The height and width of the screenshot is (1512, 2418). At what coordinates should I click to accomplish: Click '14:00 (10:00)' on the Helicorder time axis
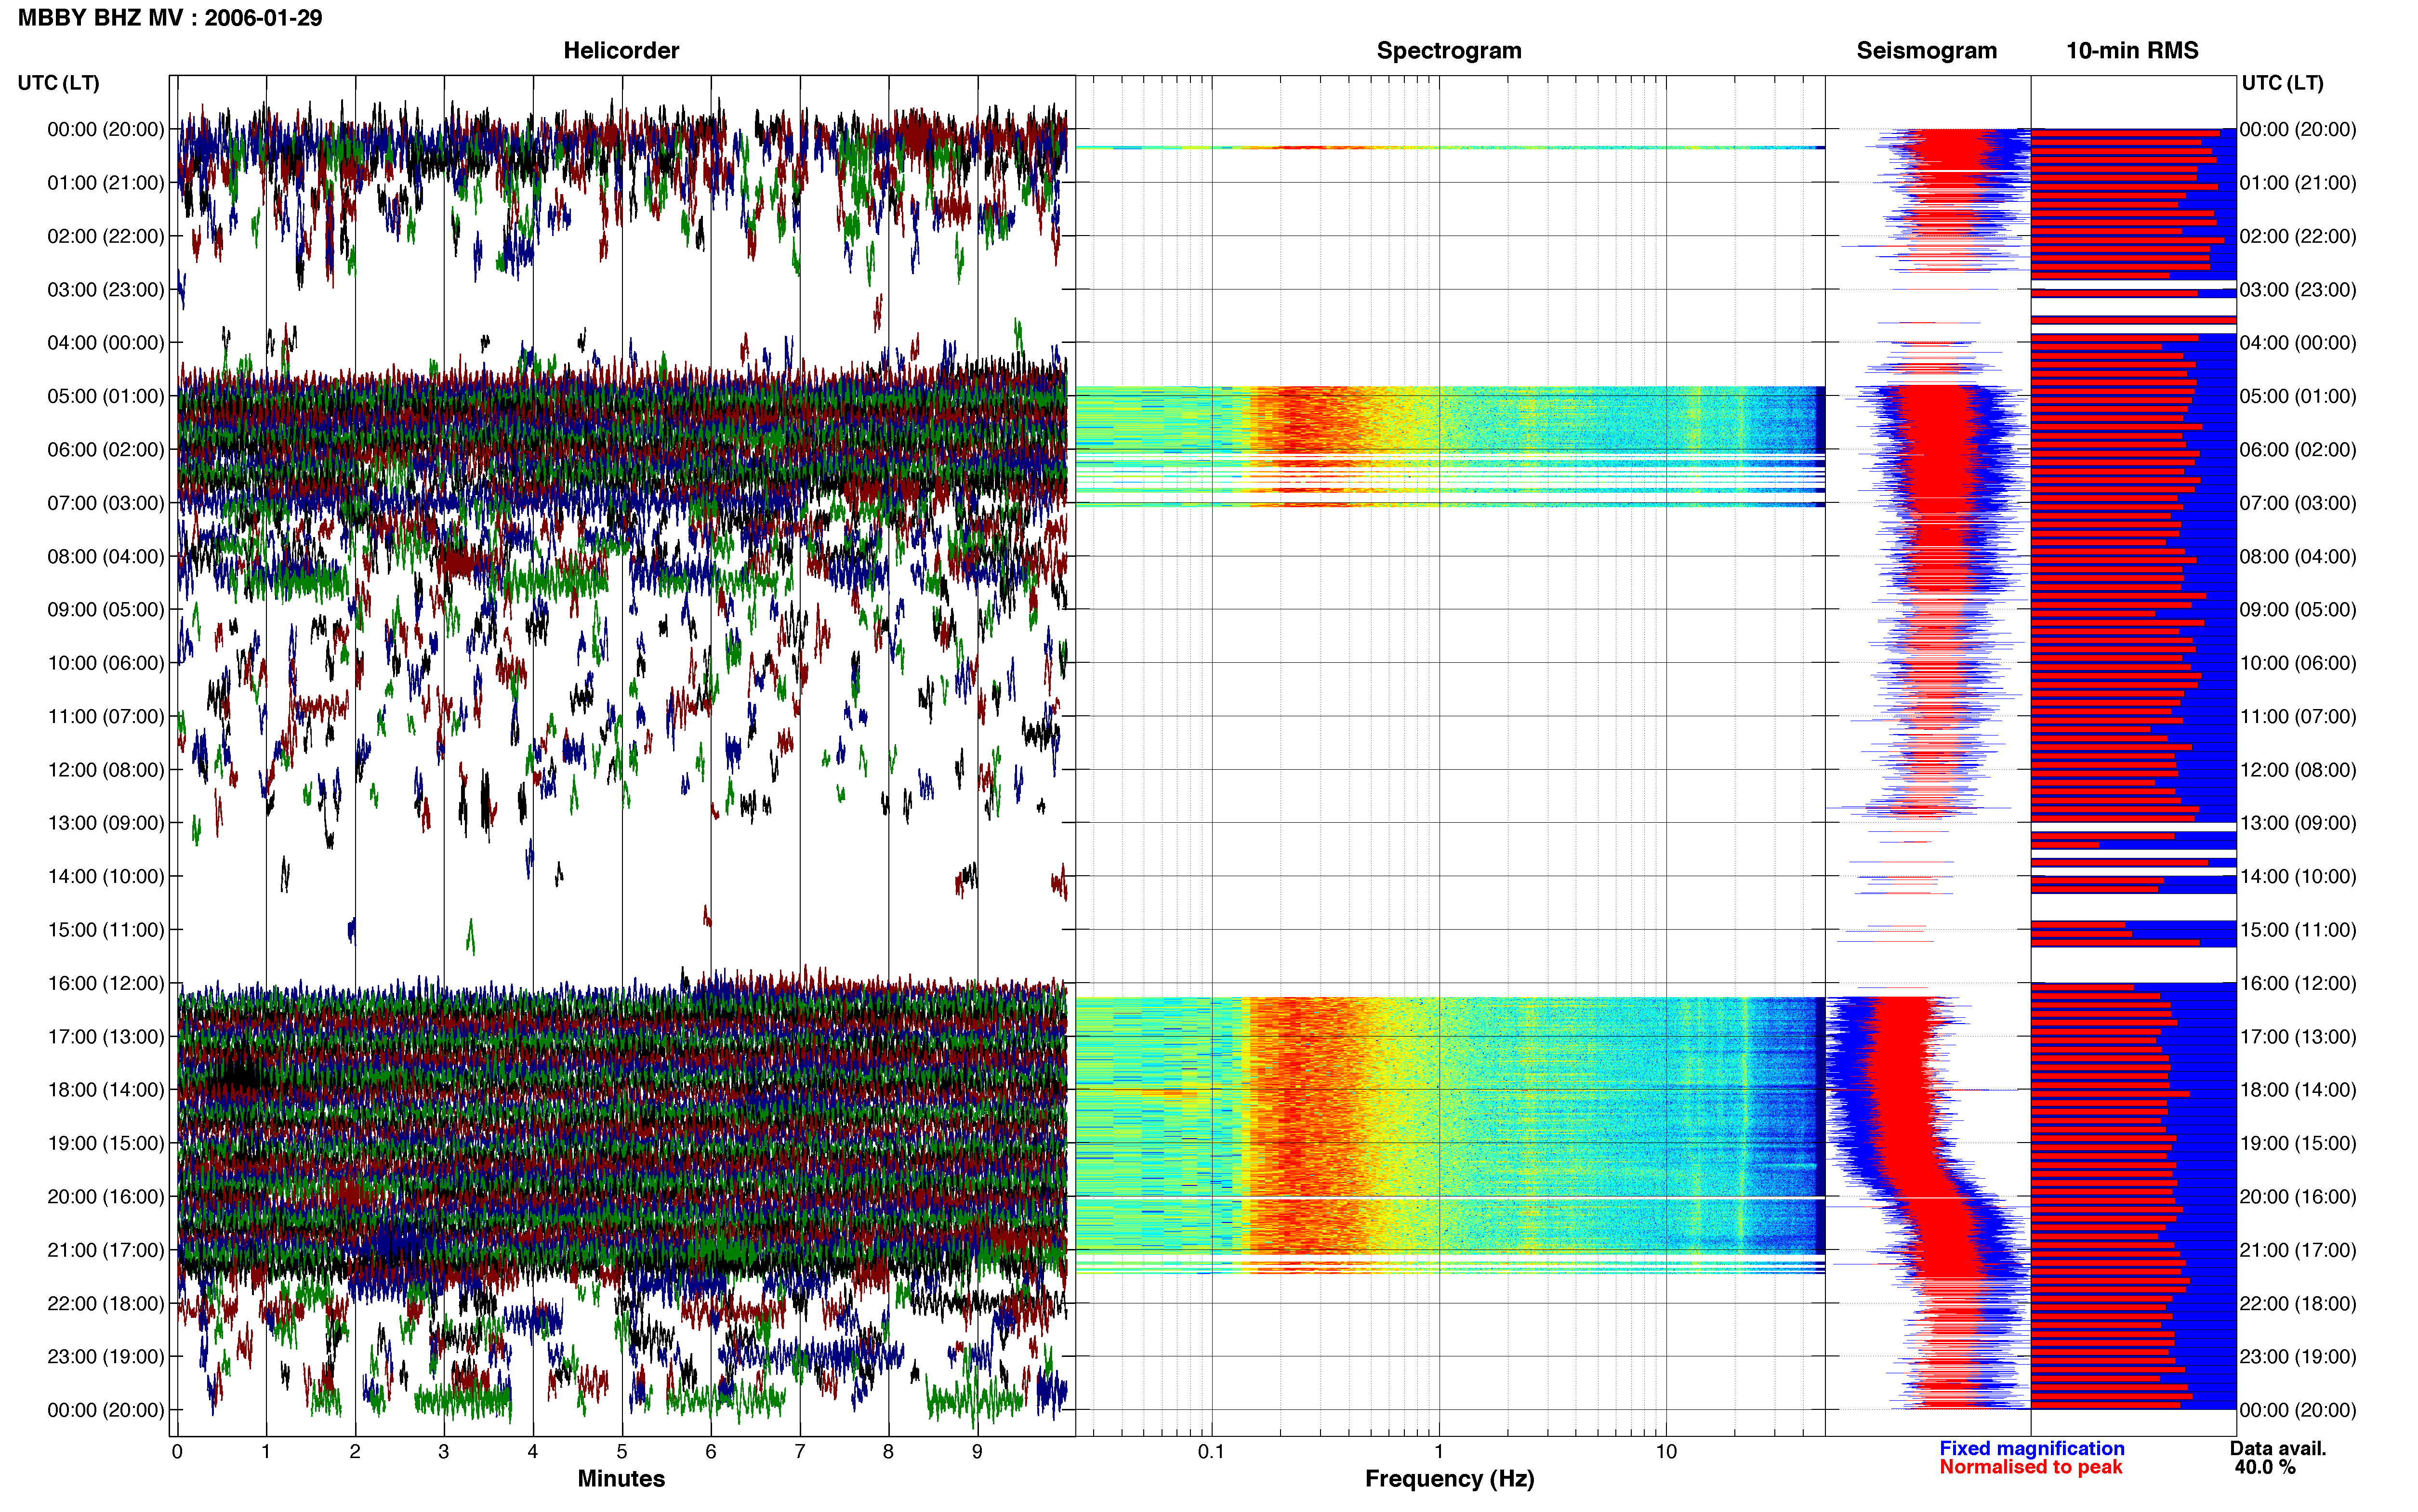click(x=106, y=877)
